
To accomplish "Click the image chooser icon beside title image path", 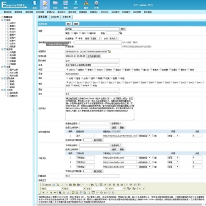I will tap(109, 51).
